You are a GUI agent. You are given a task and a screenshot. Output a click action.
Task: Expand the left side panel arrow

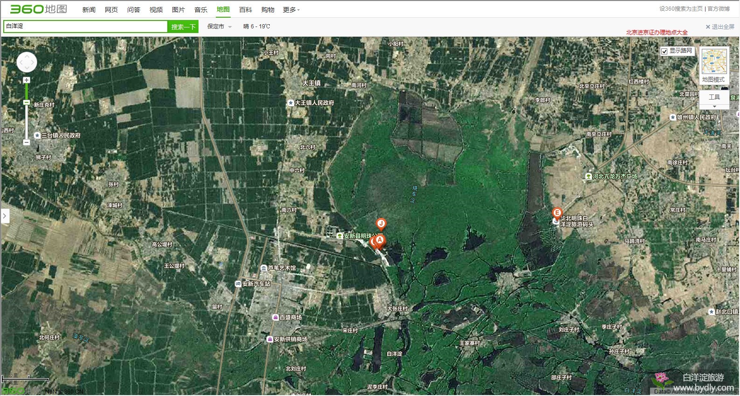(5, 216)
